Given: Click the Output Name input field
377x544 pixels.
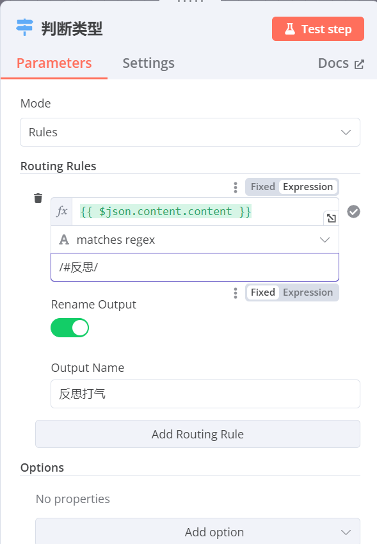Looking at the screenshot, I should 205,394.
